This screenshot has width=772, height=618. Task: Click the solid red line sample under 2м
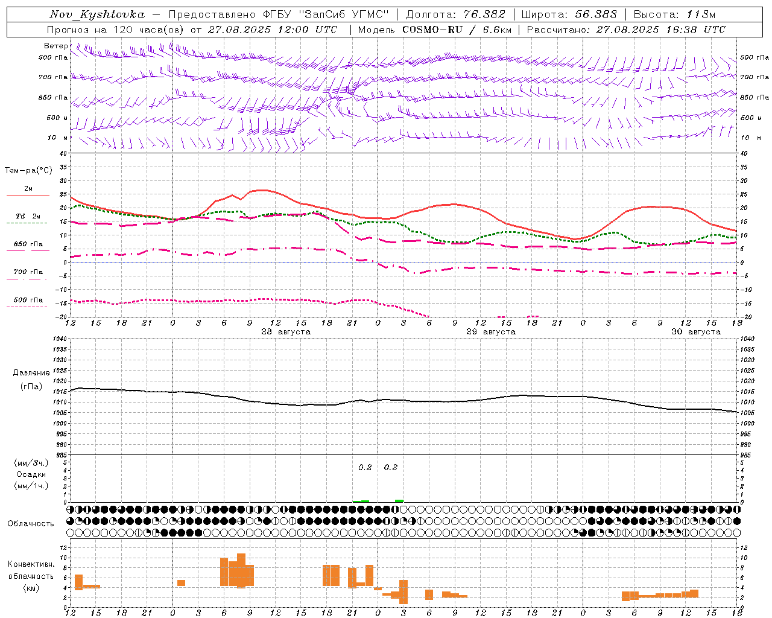[28, 196]
